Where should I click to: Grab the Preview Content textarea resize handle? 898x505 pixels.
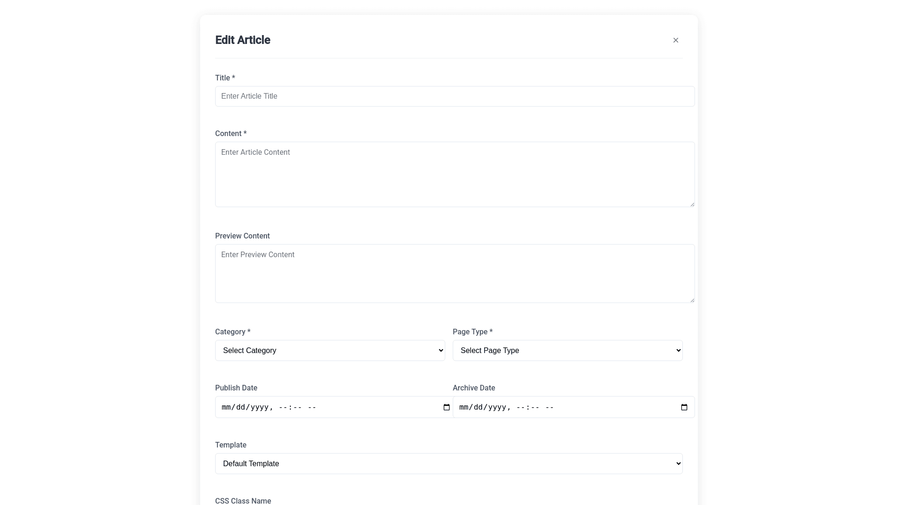point(692,300)
